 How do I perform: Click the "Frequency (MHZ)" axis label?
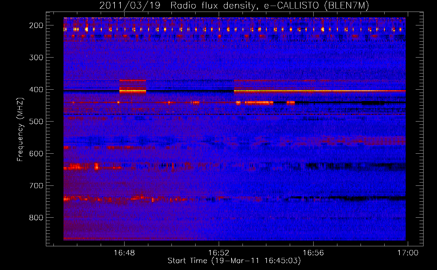20,129
